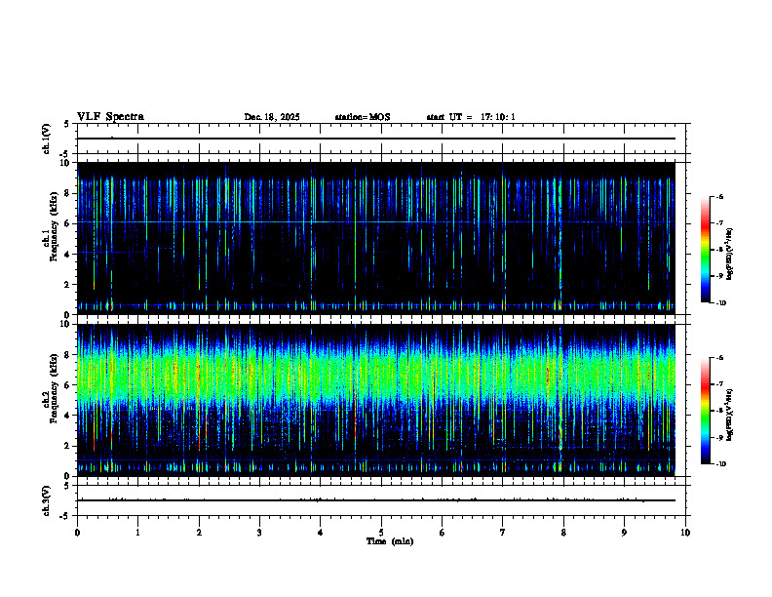This screenshot has width=772, height=597.
Task: Click the ch.1 color scale '-10' label
Action: [x=720, y=303]
